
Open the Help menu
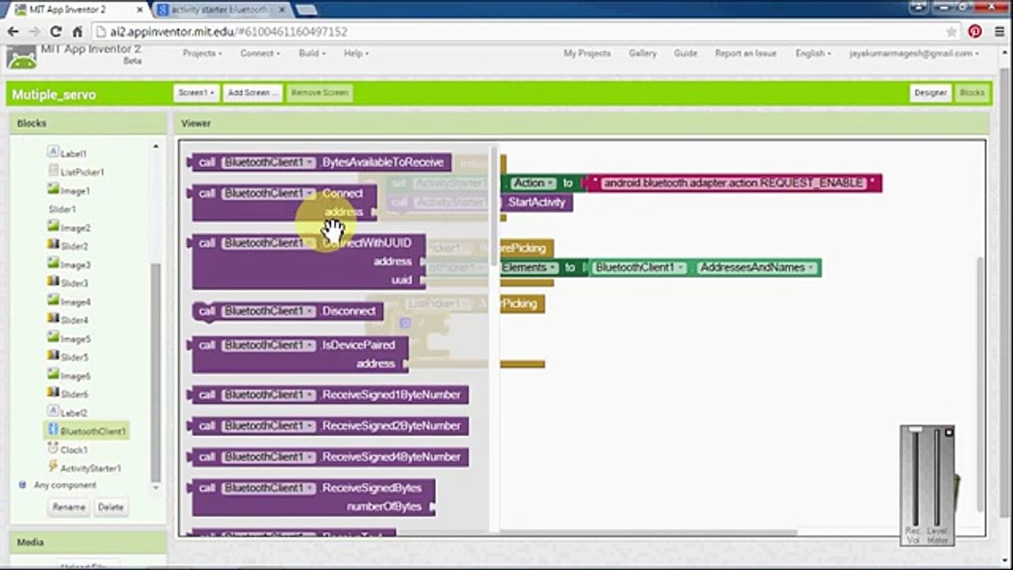coord(356,53)
